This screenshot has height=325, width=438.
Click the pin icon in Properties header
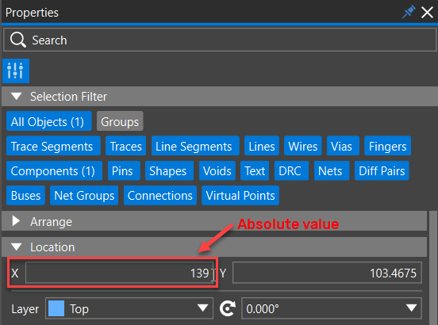[409, 12]
